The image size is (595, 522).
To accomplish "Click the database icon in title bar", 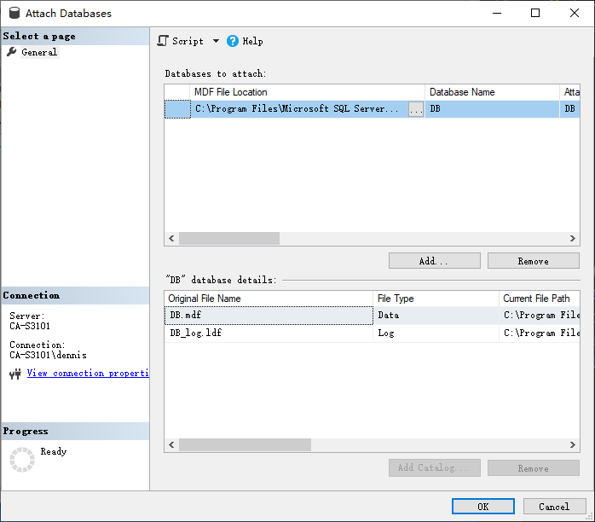I will click(x=14, y=14).
